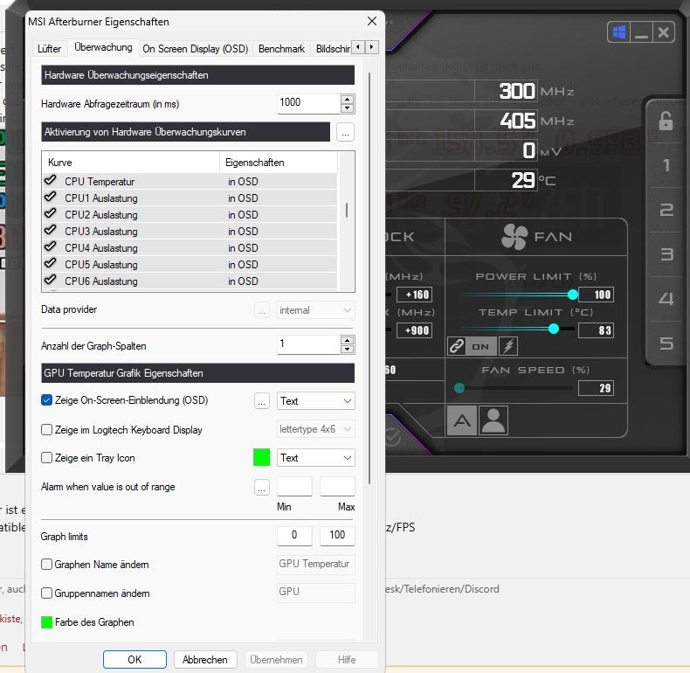The width and height of the screenshot is (690, 673).
Task: Select profile slot 3
Action: [x=666, y=254]
